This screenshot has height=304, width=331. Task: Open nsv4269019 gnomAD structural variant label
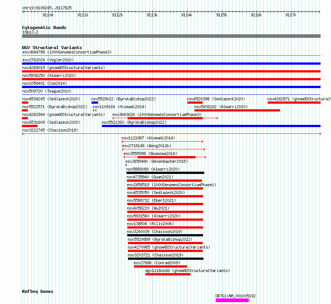point(64,68)
